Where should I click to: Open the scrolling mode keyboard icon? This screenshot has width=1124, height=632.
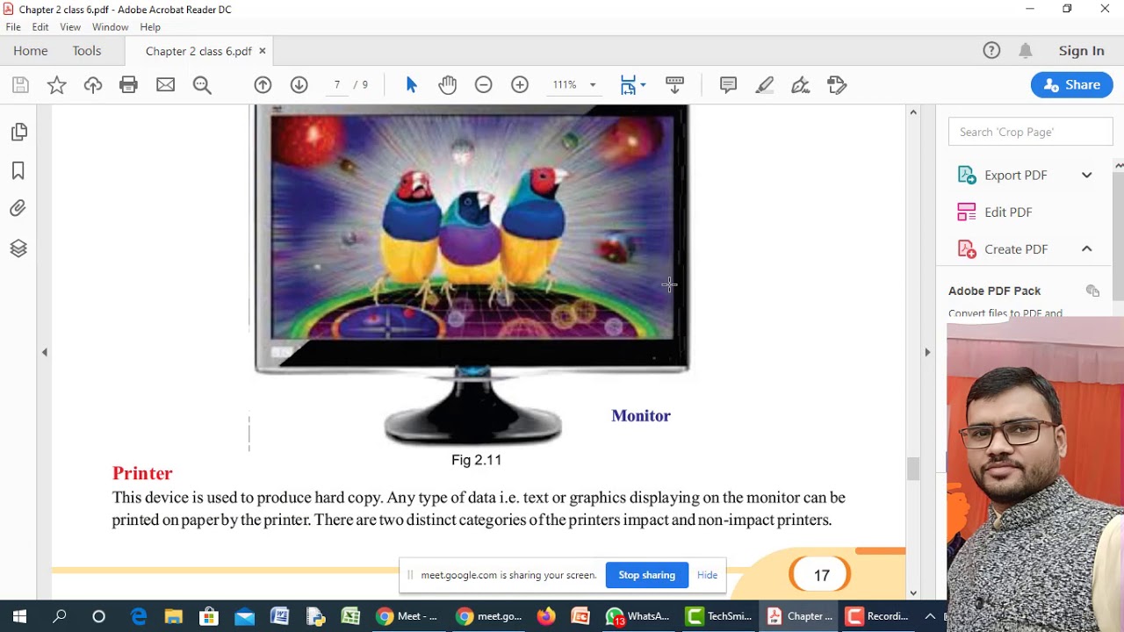[x=674, y=85]
